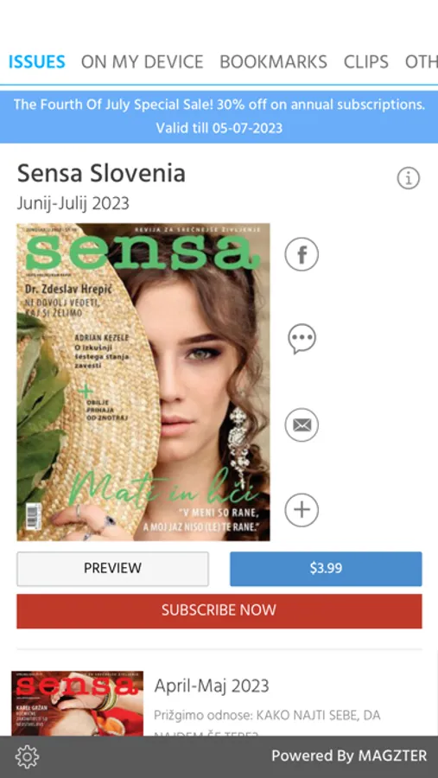This screenshot has width=438, height=778.
Task: Buy the issue for $3.99
Action: 326,569
